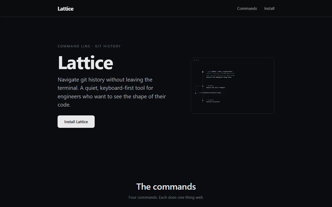The width and height of the screenshot is (332, 207).
Task: Open the Commands nav link
Action: (247, 9)
